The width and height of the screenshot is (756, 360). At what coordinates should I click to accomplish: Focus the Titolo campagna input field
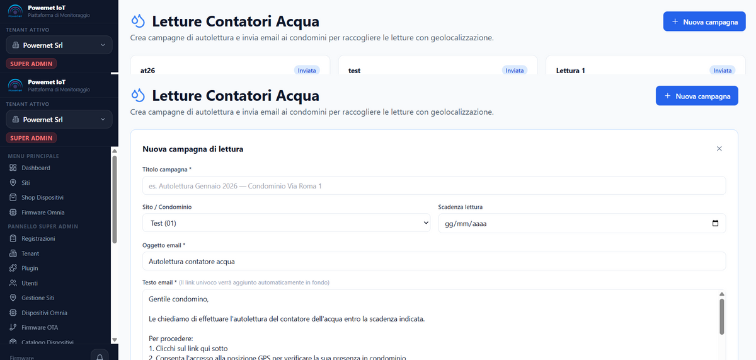[x=434, y=185]
